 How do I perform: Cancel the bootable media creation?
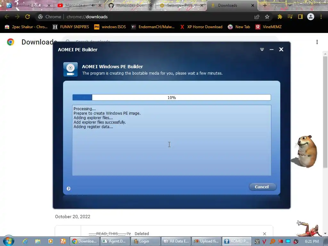tap(263, 187)
